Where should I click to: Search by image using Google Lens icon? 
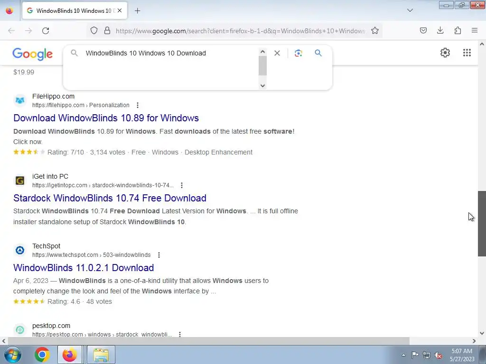pyautogui.click(x=298, y=53)
